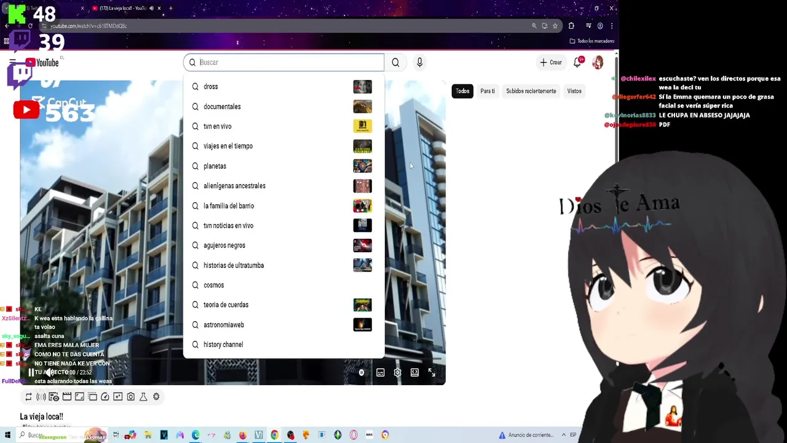Open the tab search dropdown in Chrome
The width and height of the screenshot is (787, 443).
6,8
